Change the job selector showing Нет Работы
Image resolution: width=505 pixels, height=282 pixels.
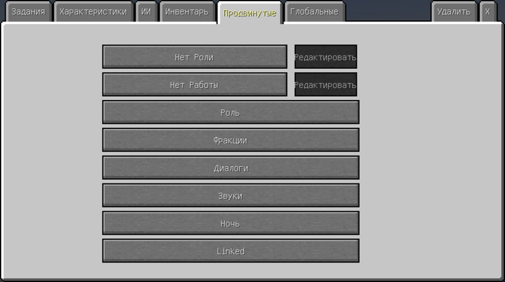tap(194, 85)
